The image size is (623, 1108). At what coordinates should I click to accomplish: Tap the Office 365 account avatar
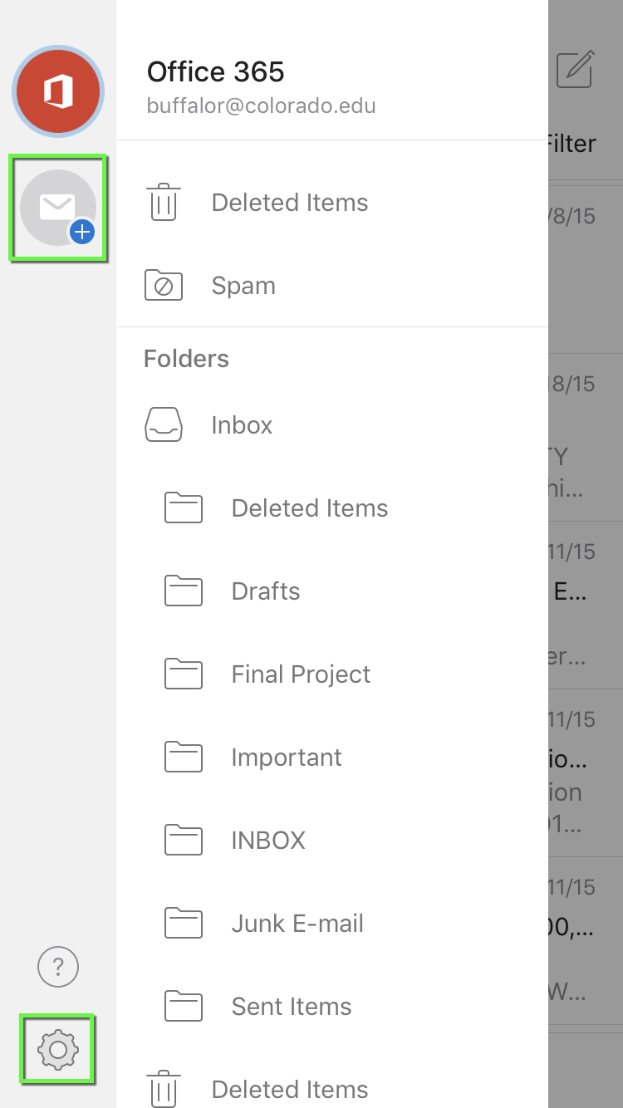[57, 91]
